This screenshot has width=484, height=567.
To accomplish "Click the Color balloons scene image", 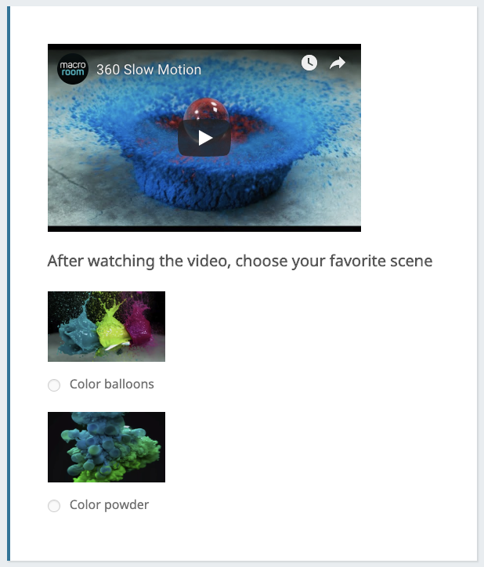I will click(x=107, y=326).
